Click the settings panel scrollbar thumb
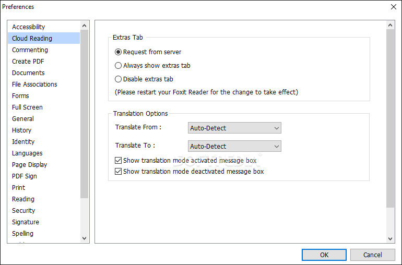 click(x=390, y=118)
